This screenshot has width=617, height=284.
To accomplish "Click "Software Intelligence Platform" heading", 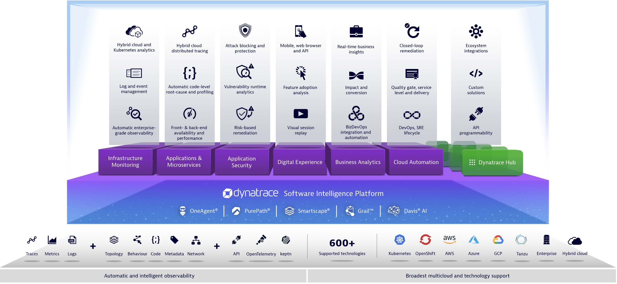I will tap(334, 194).
